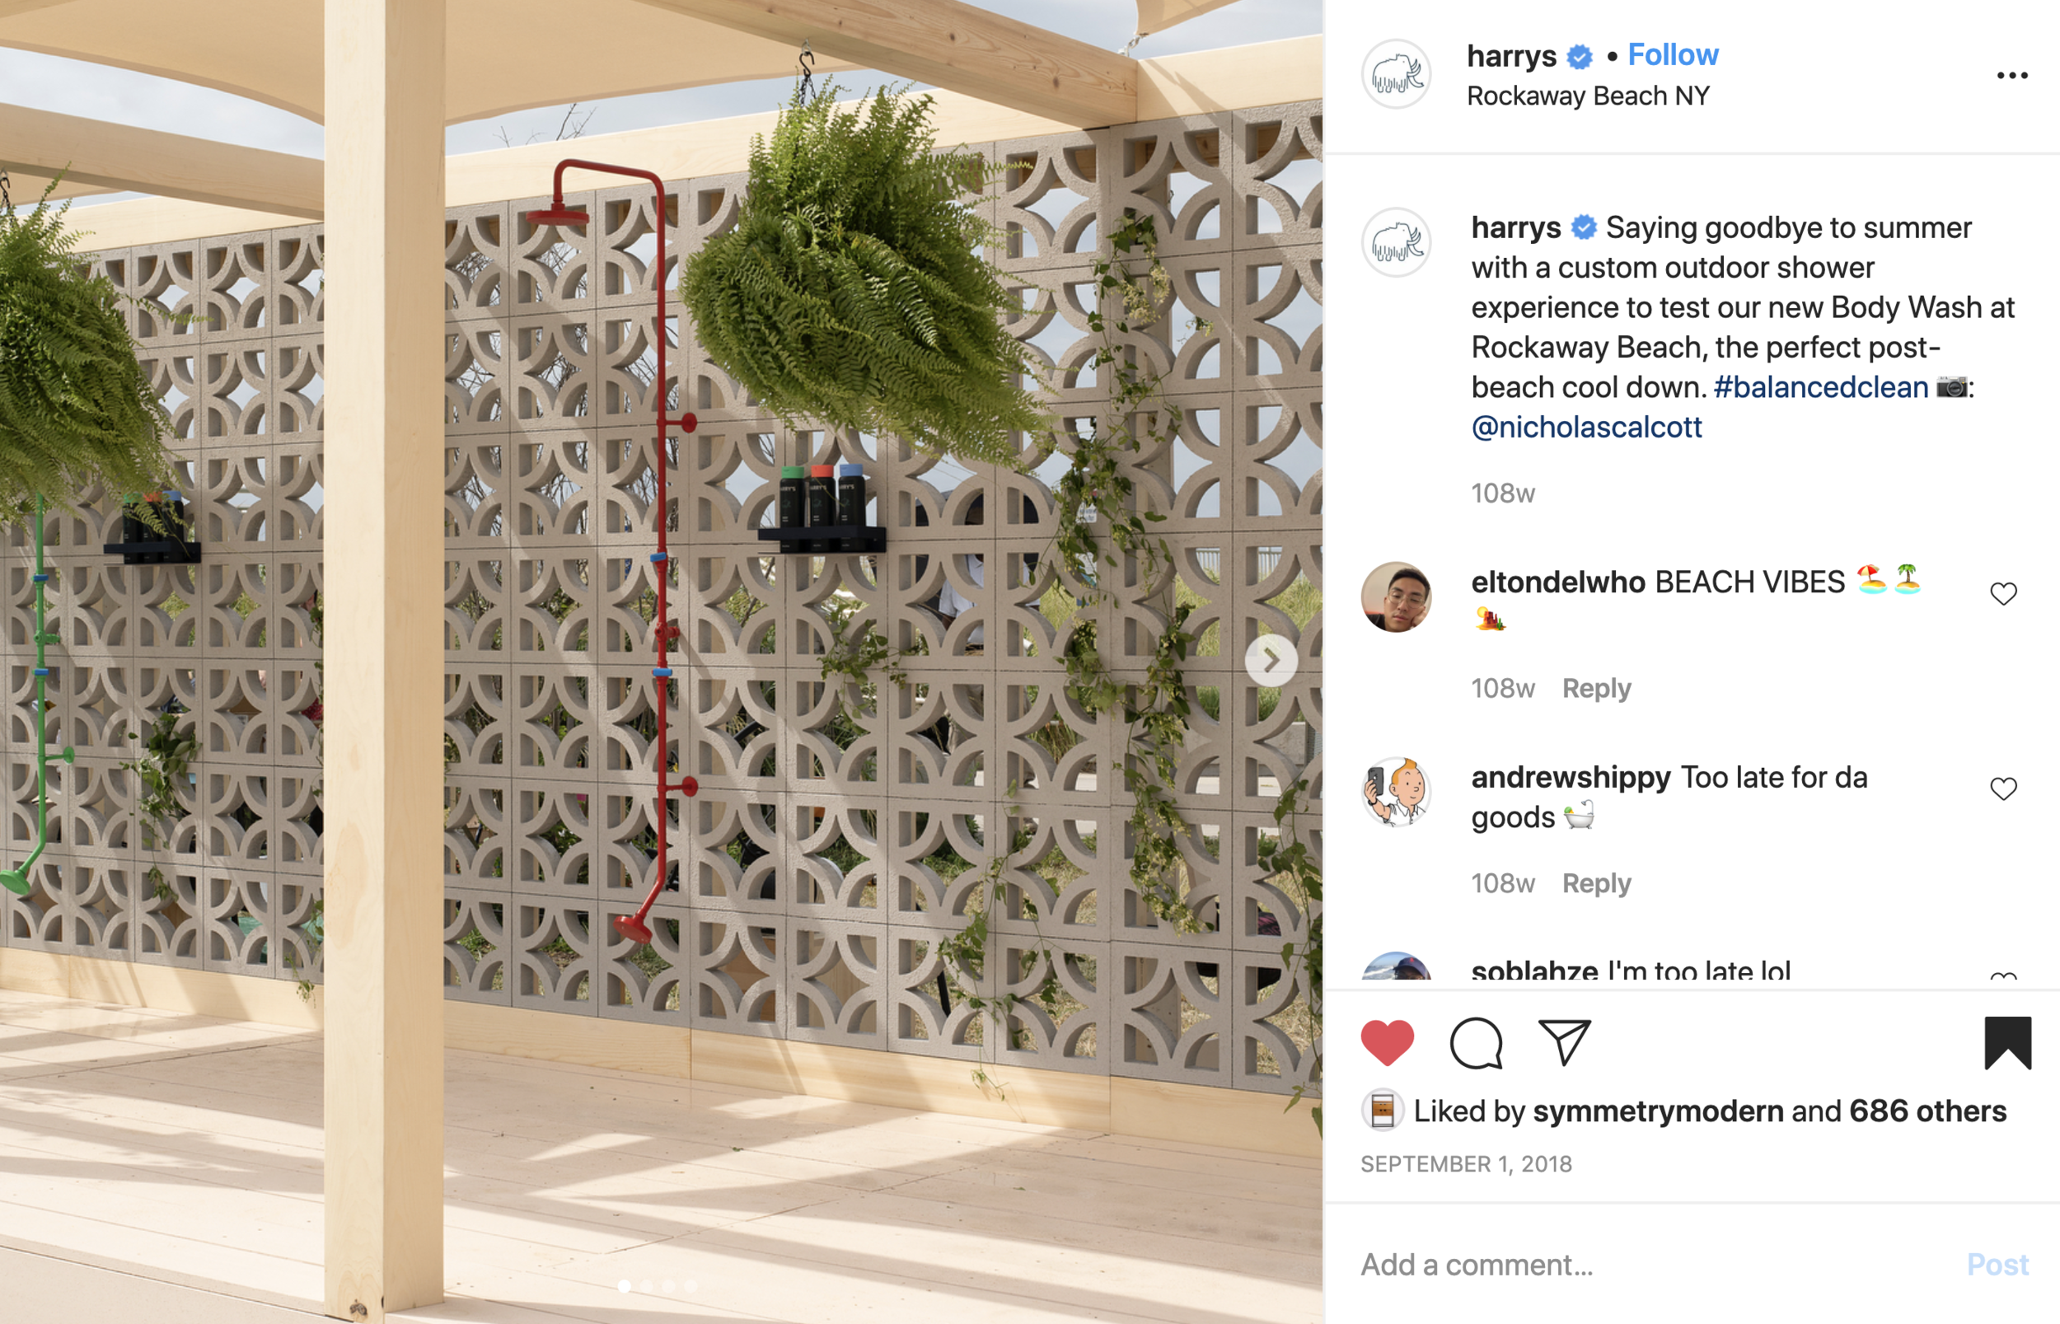This screenshot has height=1324, width=2060.
Task: Advance to next photo with carousel arrow
Action: 1271,660
